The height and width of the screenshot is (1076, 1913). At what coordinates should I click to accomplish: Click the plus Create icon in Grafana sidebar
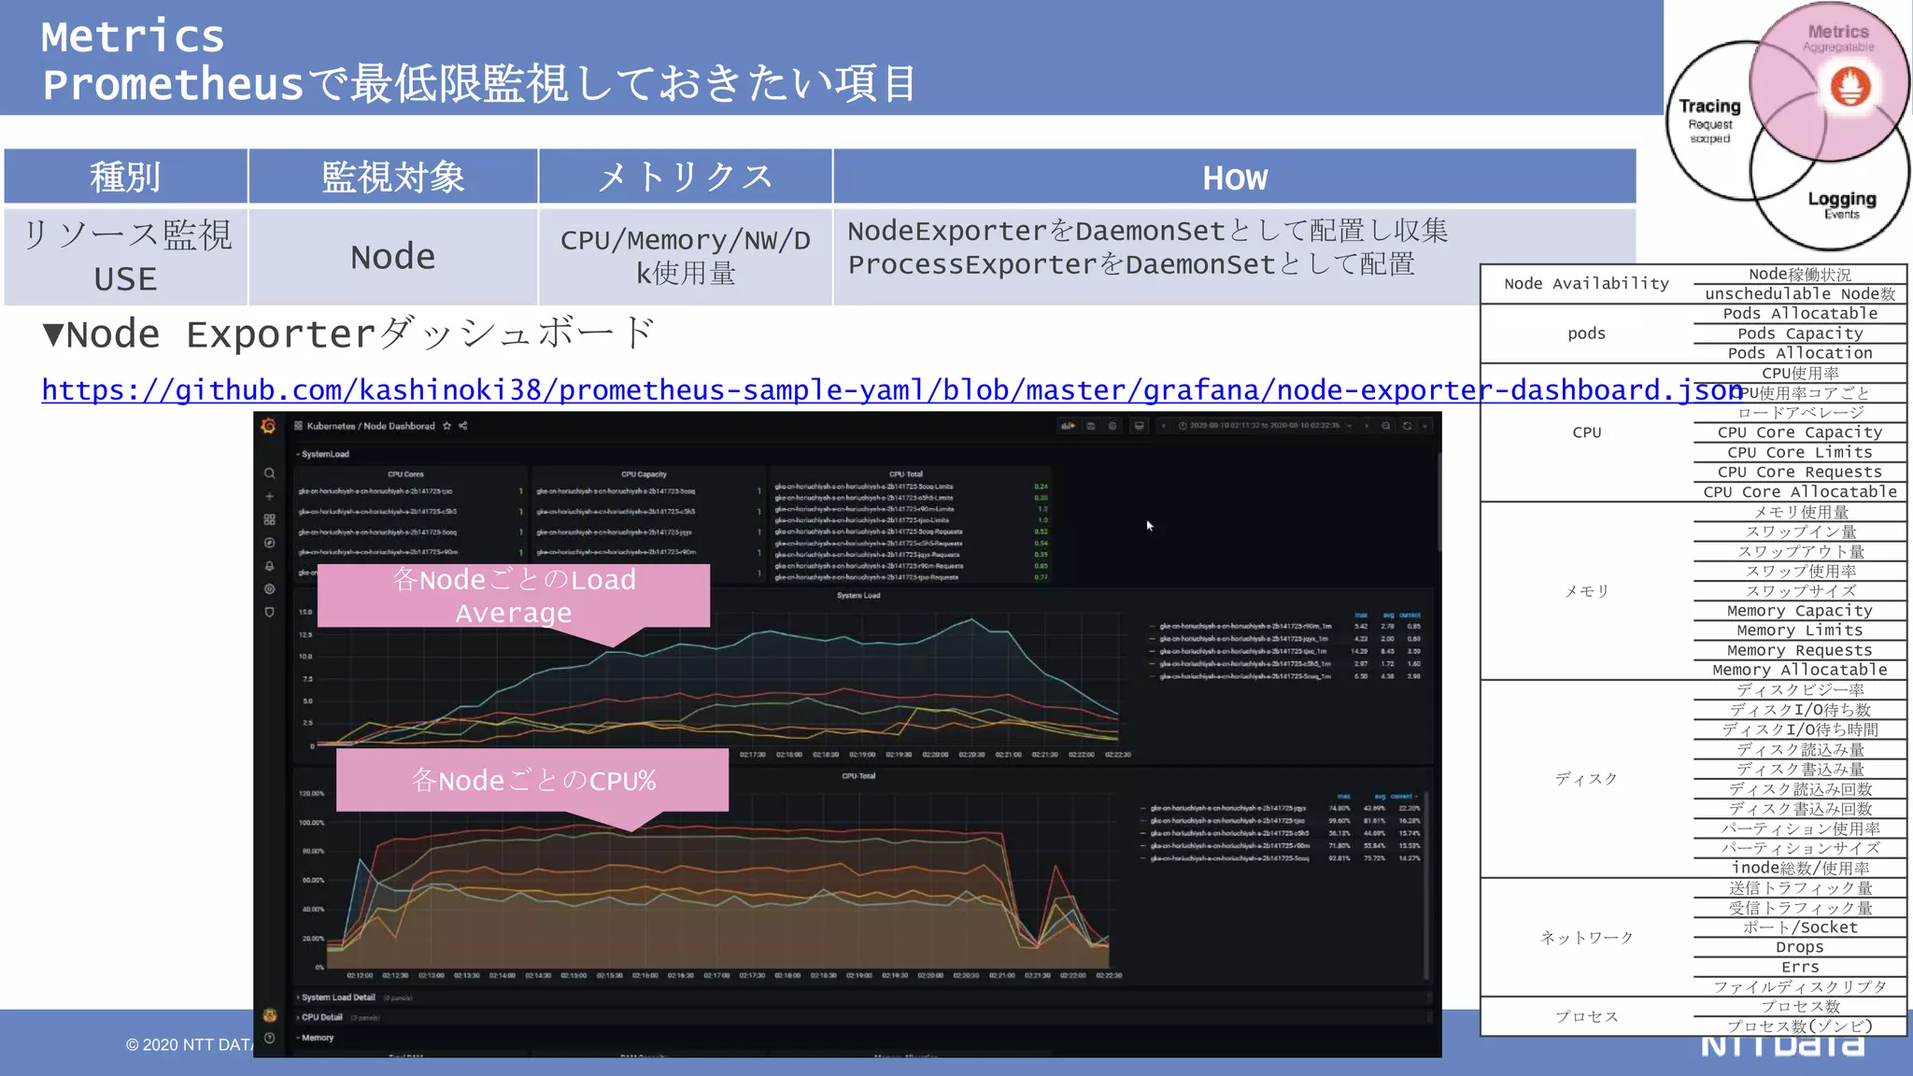269,497
